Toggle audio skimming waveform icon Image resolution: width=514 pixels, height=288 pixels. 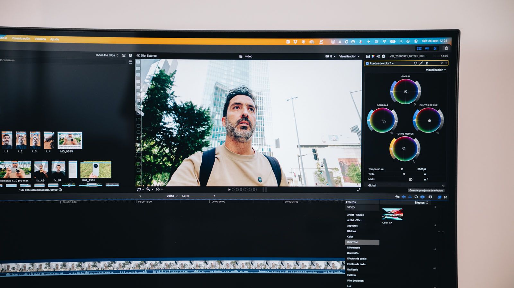click(410, 197)
